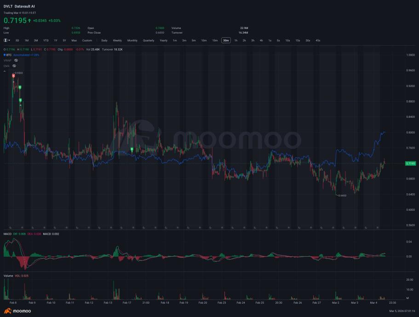The height and width of the screenshot is (317, 419).
Task: Select the 1h timeframe tab
Action: 235,40
